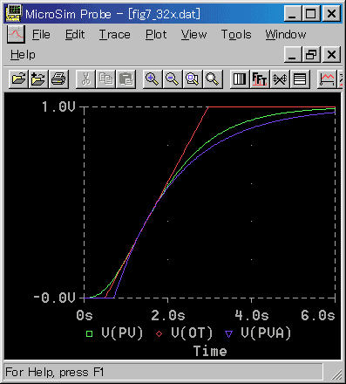Open the File menu
Image resolution: width=346 pixels, height=384 pixels.
(x=41, y=35)
